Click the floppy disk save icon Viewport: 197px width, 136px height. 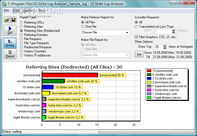coord(13,20)
